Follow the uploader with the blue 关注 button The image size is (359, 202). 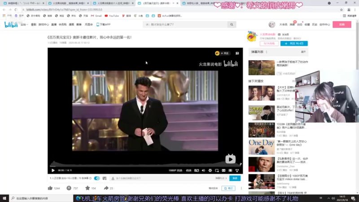coord(294,44)
